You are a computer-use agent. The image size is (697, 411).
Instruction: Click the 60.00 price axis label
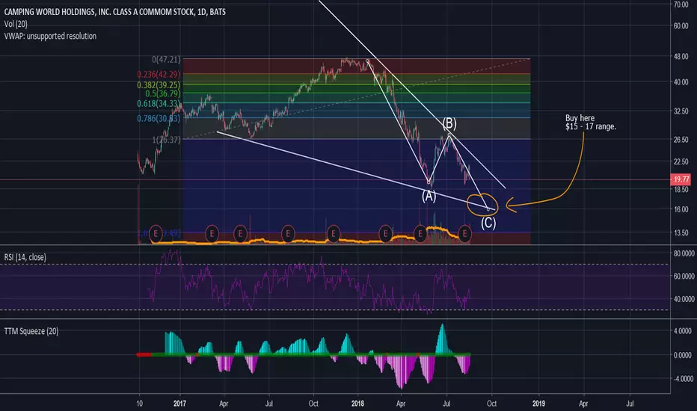pyautogui.click(x=681, y=25)
